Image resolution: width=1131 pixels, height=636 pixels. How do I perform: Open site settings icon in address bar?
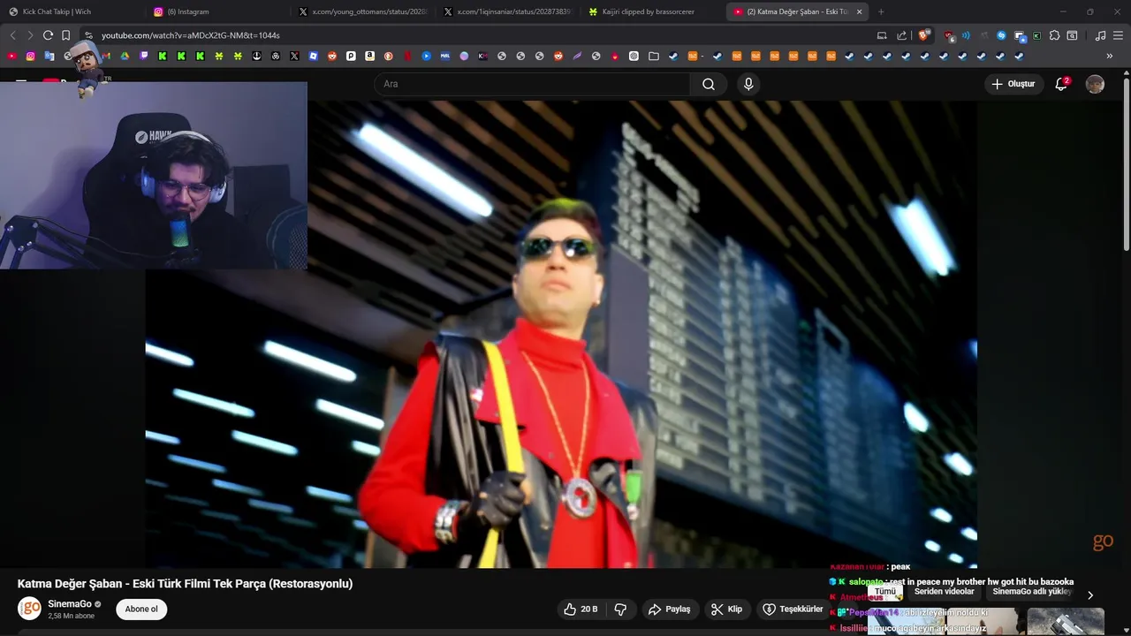tap(88, 35)
